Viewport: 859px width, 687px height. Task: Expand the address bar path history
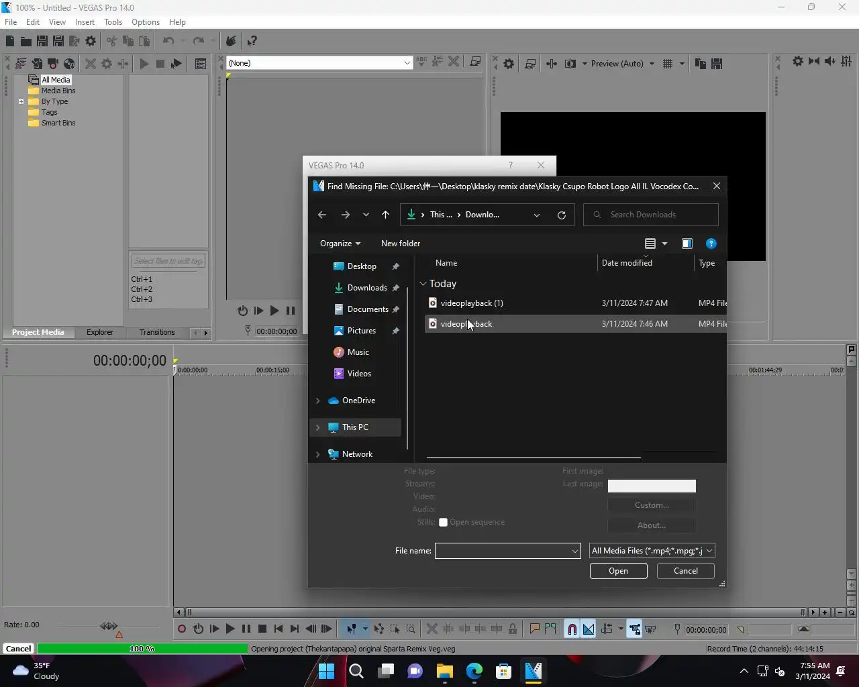coord(537,215)
